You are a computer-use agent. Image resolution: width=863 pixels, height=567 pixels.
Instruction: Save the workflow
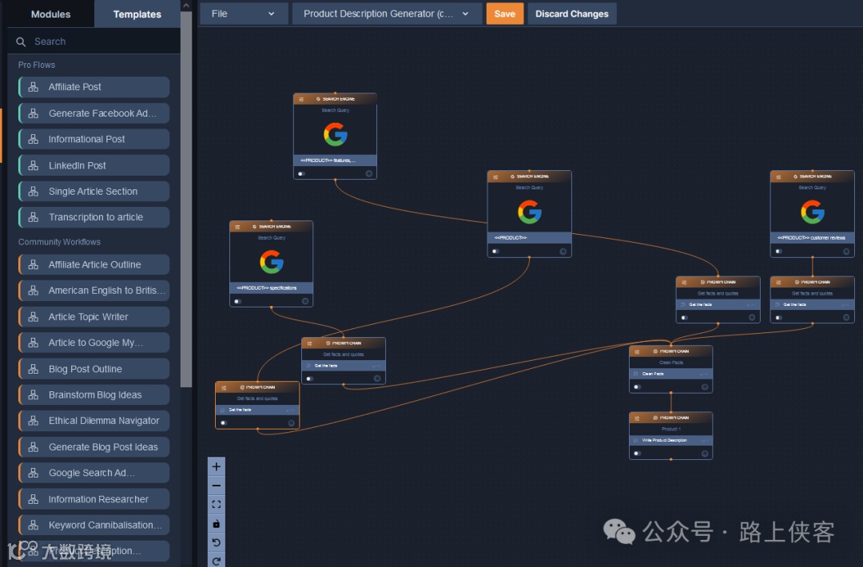(505, 14)
